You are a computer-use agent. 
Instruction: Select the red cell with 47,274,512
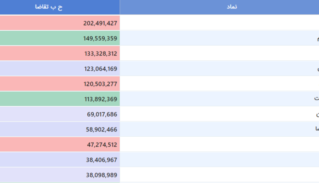pyautogui.click(x=60, y=145)
